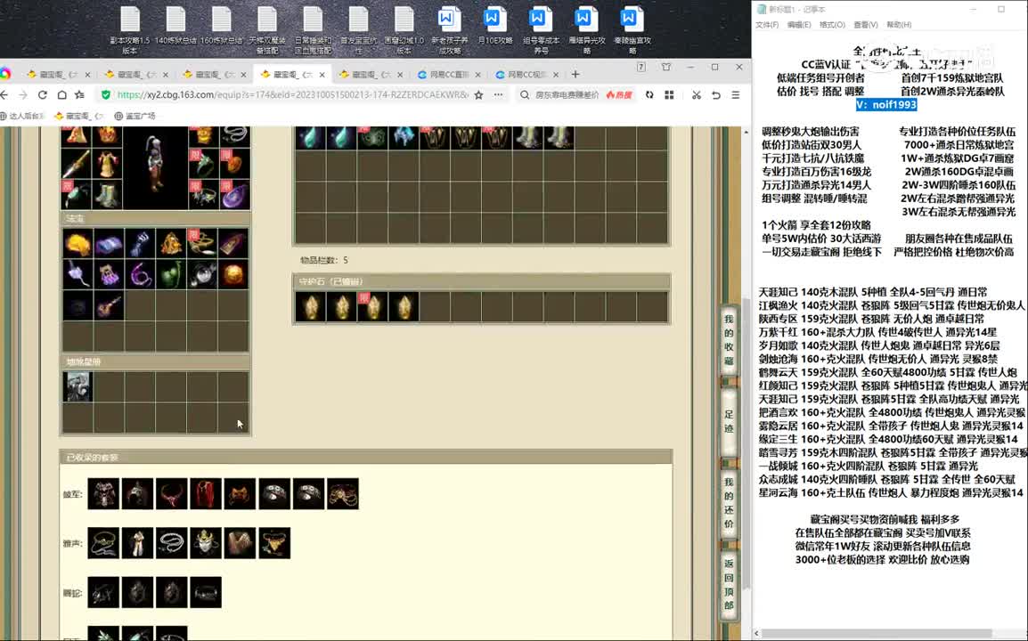This screenshot has width=1028, height=641.
Task: Click Notepad line 调整秒鬼大炮输出伤害
Action: coord(811,132)
